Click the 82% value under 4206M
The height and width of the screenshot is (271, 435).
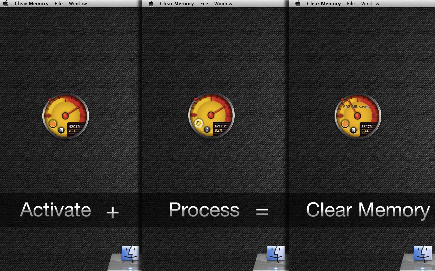pyautogui.click(x=219, y=130)
